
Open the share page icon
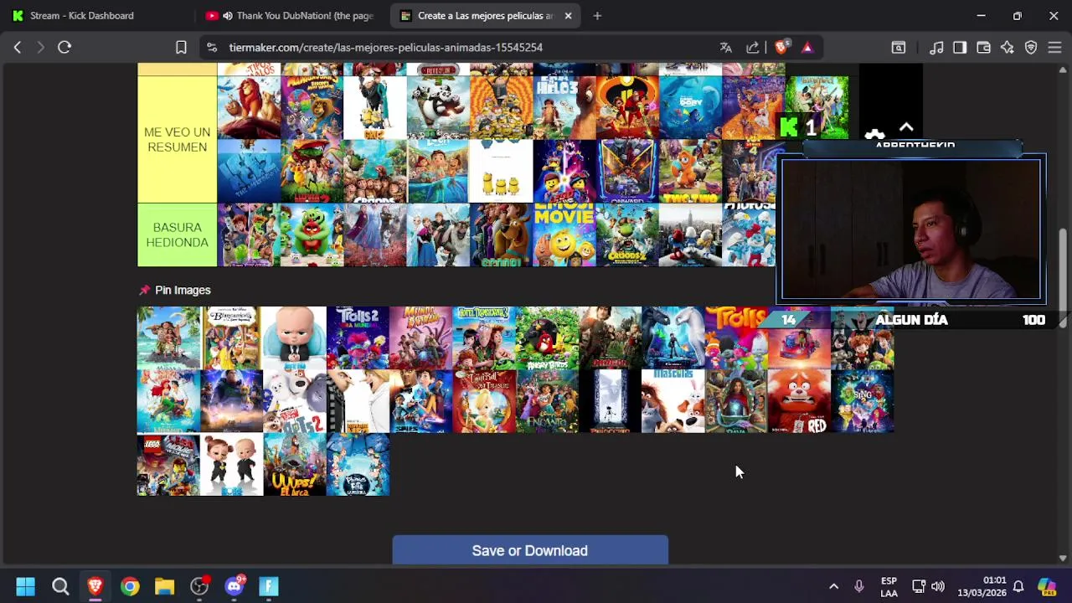(753, 48)
